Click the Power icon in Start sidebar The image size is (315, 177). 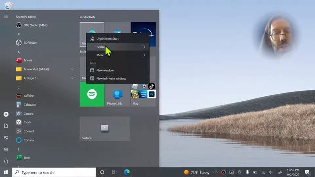tap(6, 161)
